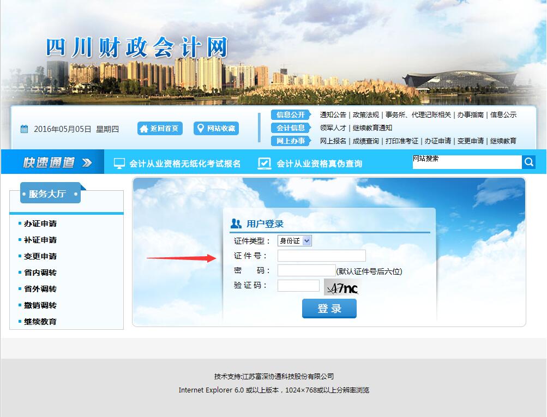Image resolution: width=547 pixels, height=417 pixels.
Task: Open top-nav 办证申请 link
Action: (x=437, y=141)
